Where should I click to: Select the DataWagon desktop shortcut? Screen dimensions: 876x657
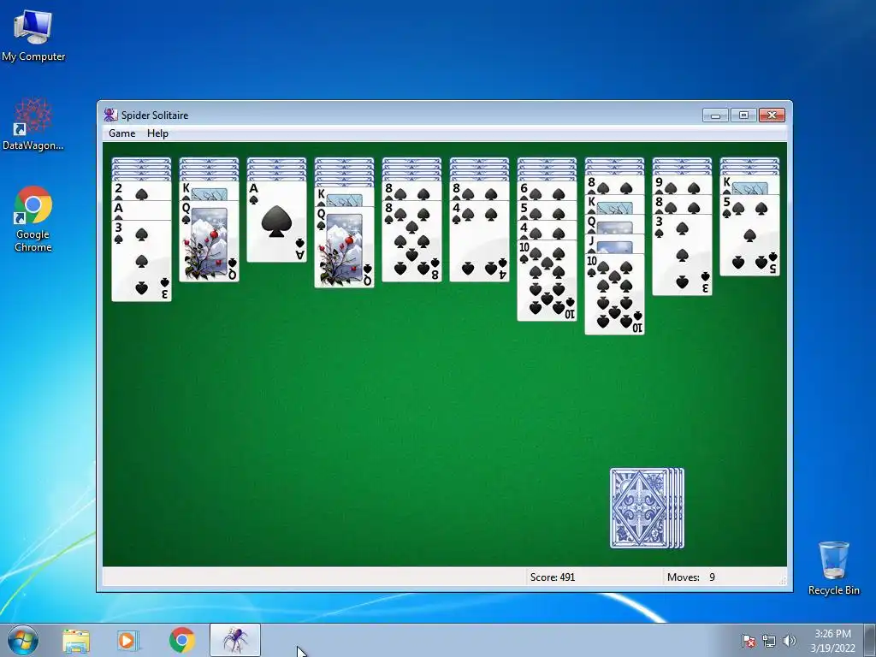pos(33,125)
